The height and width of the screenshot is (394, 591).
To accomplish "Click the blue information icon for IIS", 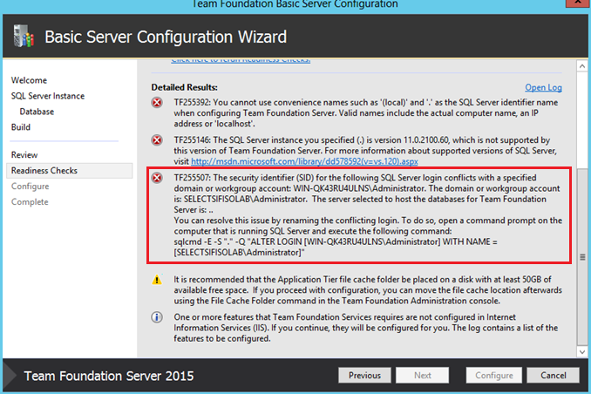I will click(157, 317).
